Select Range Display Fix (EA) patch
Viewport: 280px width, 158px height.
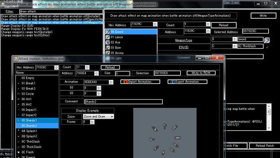[17, 26]
